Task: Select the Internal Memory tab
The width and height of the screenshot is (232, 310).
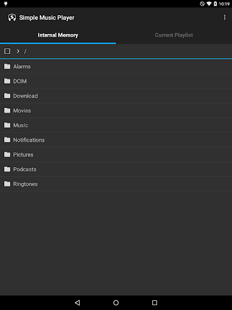Action: tap(58, 35)
